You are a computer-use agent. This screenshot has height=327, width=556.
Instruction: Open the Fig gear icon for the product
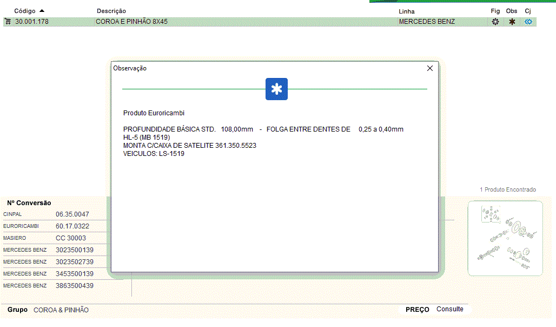[x=495, y=22]
